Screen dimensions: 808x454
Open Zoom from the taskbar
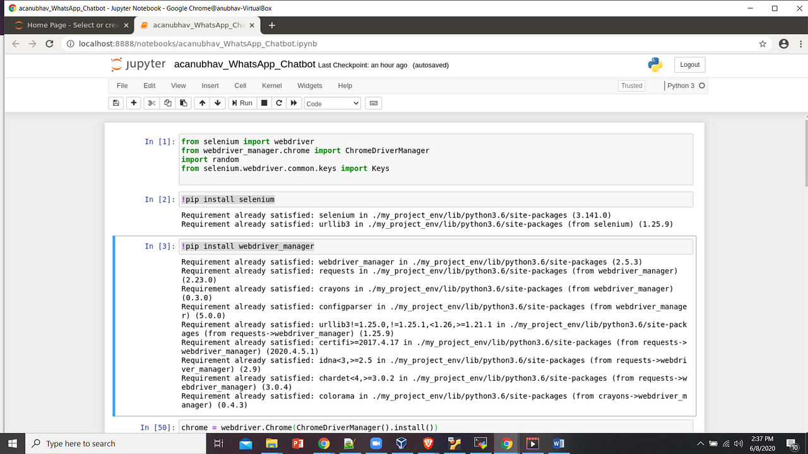(376, 443)
